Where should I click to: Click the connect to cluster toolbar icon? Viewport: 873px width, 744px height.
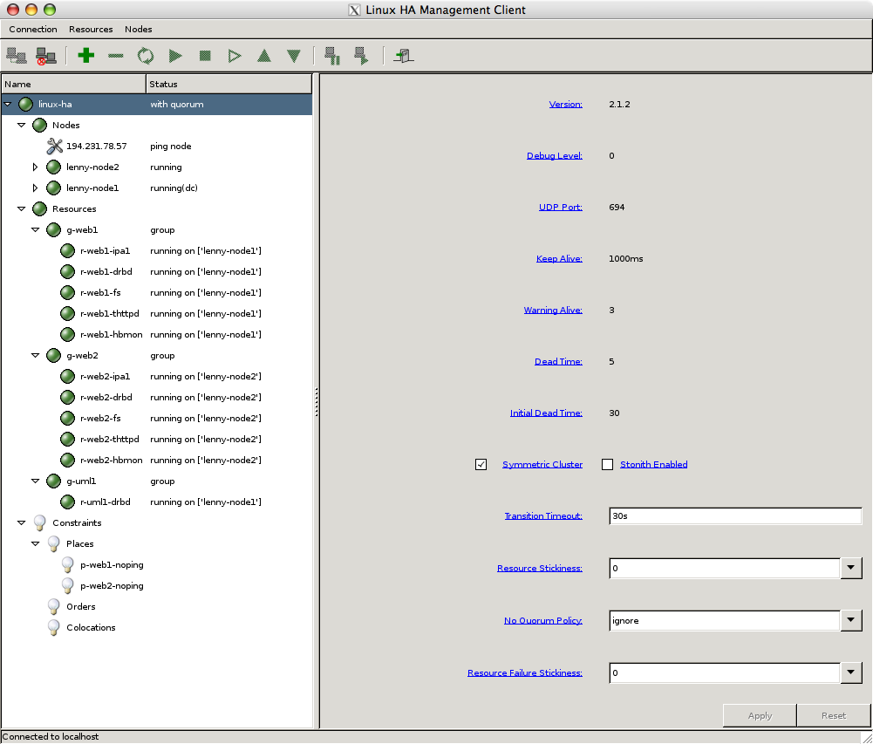point(17,56)
